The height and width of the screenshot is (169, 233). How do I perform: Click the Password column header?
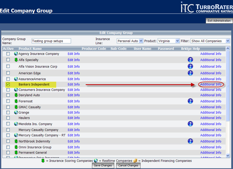(x=166, y=49)
